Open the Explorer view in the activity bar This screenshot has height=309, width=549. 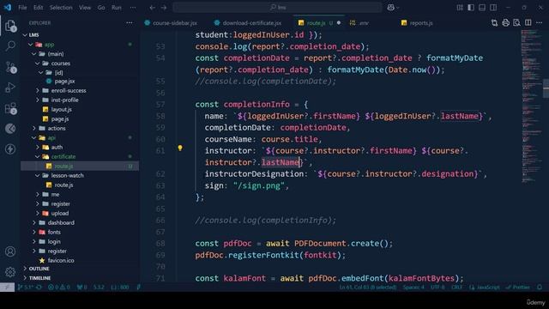pyautogui.click(x=10, y=26)
